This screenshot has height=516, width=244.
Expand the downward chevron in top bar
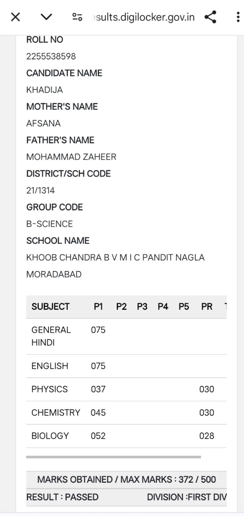tap(46, 17)
